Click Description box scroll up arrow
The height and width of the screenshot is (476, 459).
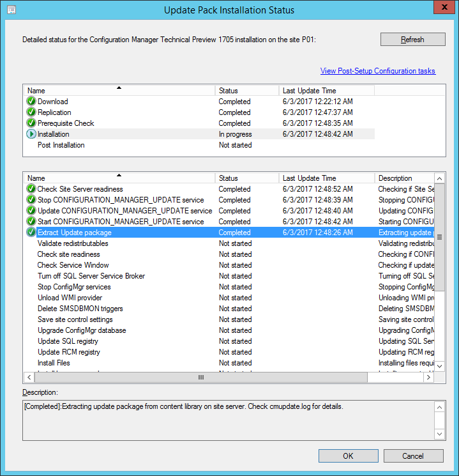coord(439,407)
